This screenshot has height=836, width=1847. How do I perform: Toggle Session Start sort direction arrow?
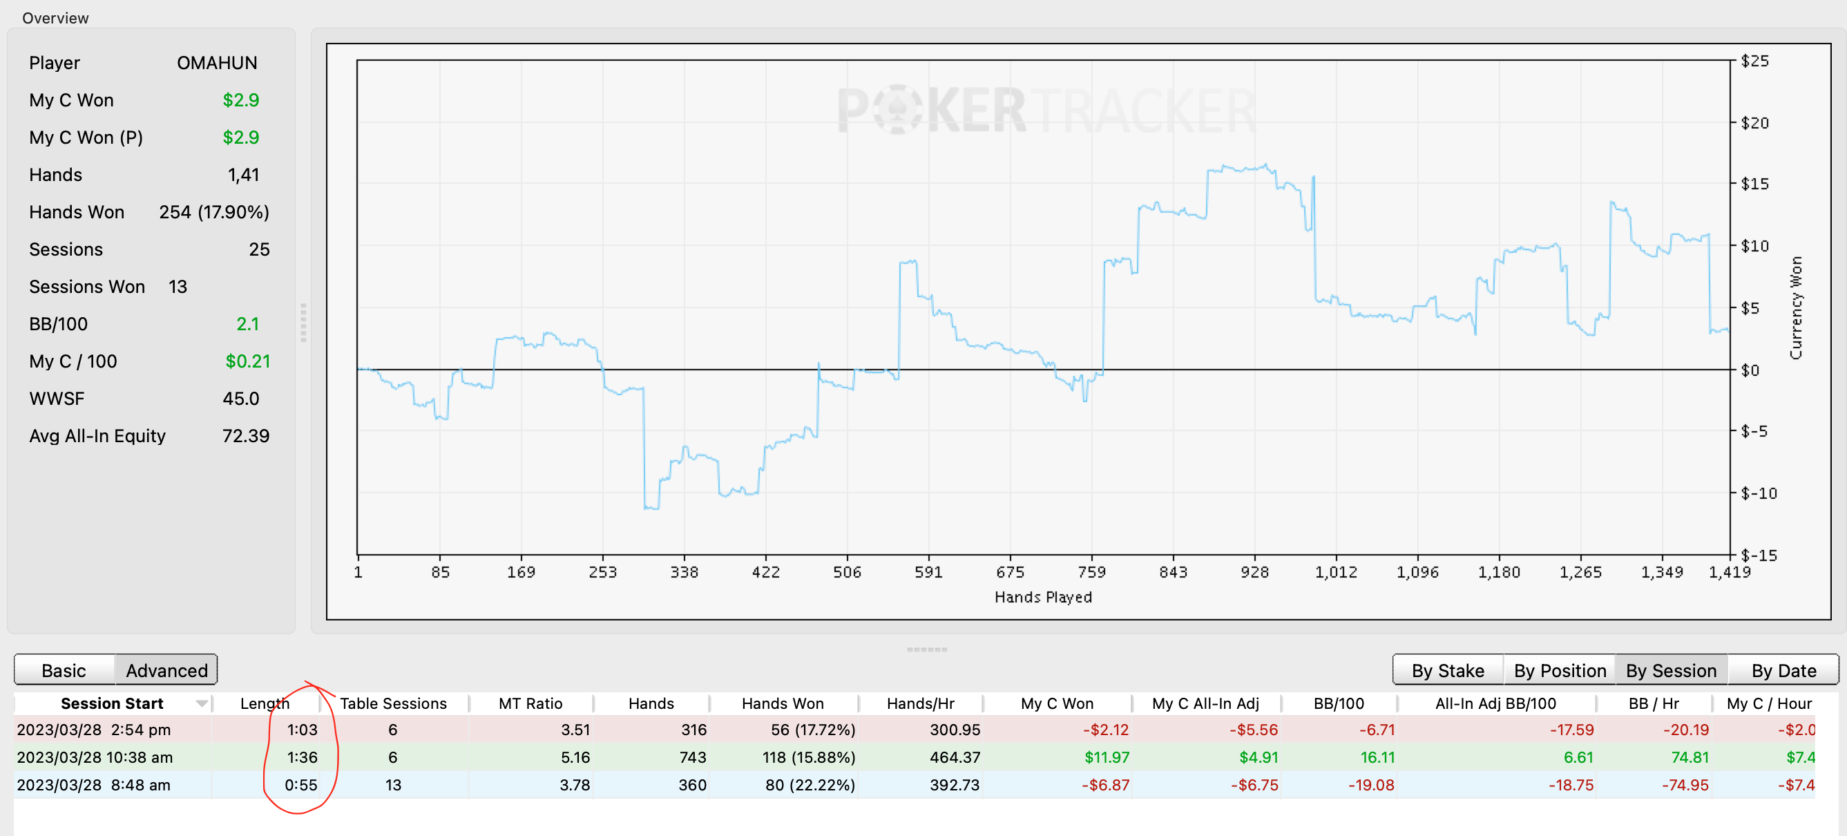click(202, 703)
